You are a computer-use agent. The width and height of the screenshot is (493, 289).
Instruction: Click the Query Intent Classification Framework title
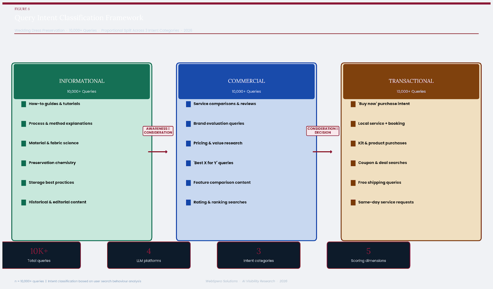tap(79, 18)
